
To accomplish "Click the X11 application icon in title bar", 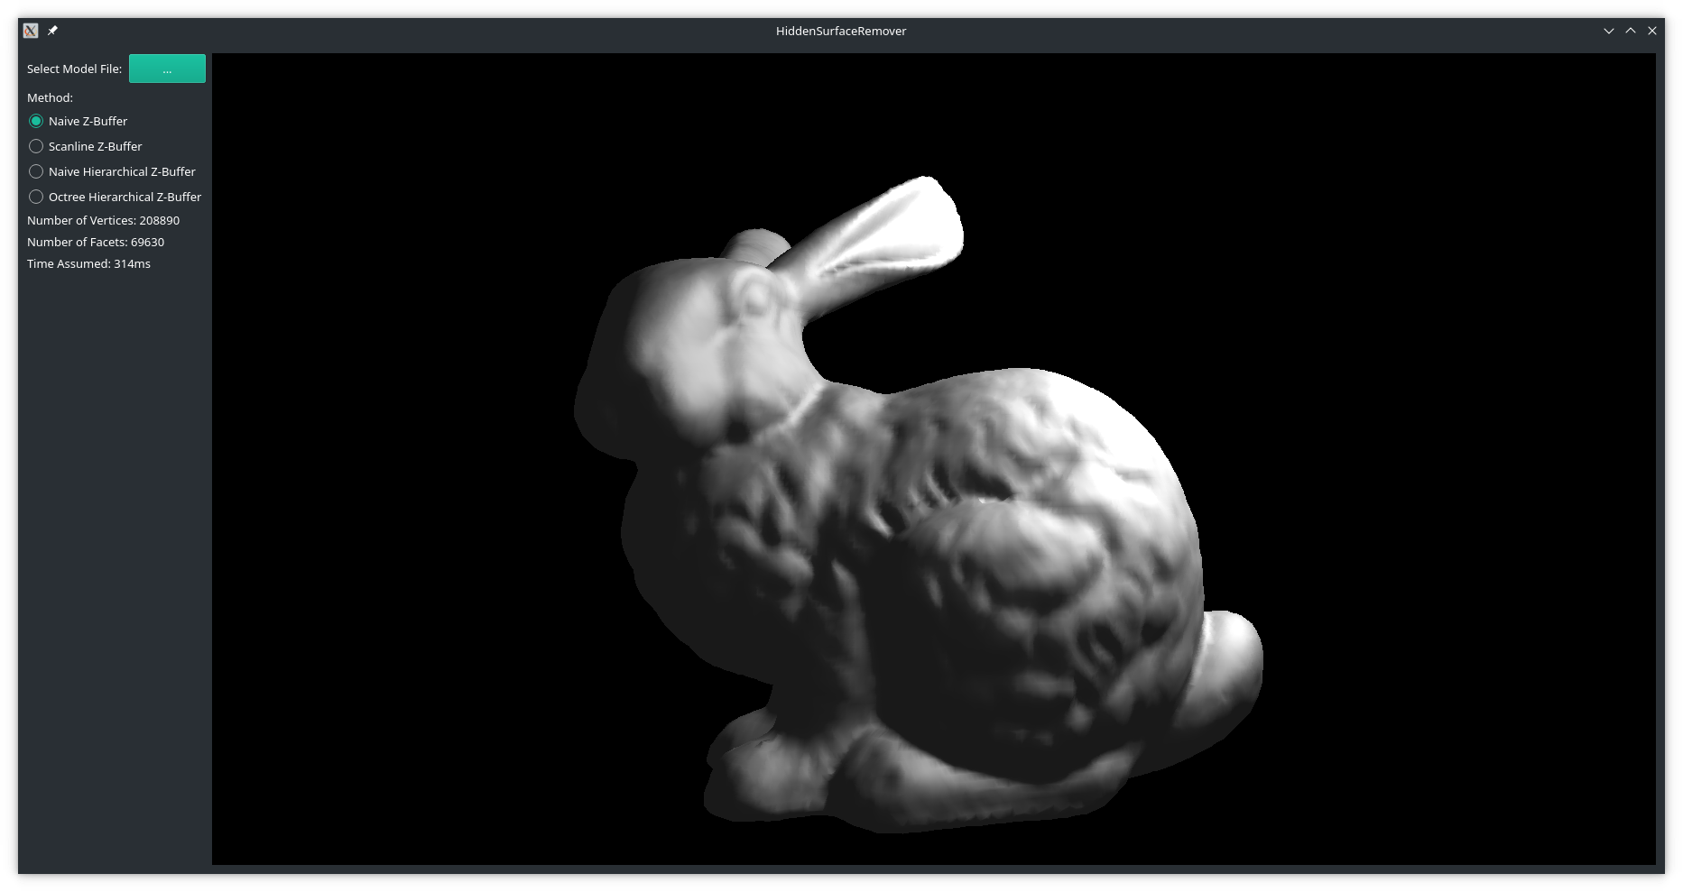I will (31, 31).
